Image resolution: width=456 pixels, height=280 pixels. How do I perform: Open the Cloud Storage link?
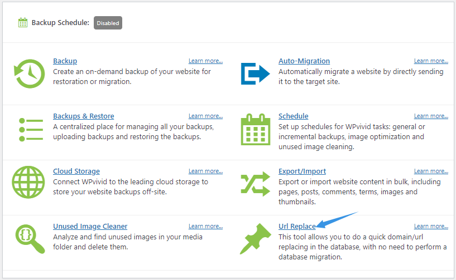coord(76,171)
